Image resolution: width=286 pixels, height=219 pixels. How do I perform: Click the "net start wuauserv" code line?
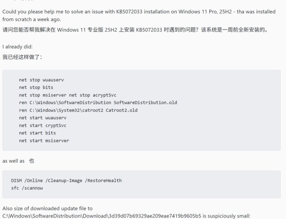coord(42,118)
